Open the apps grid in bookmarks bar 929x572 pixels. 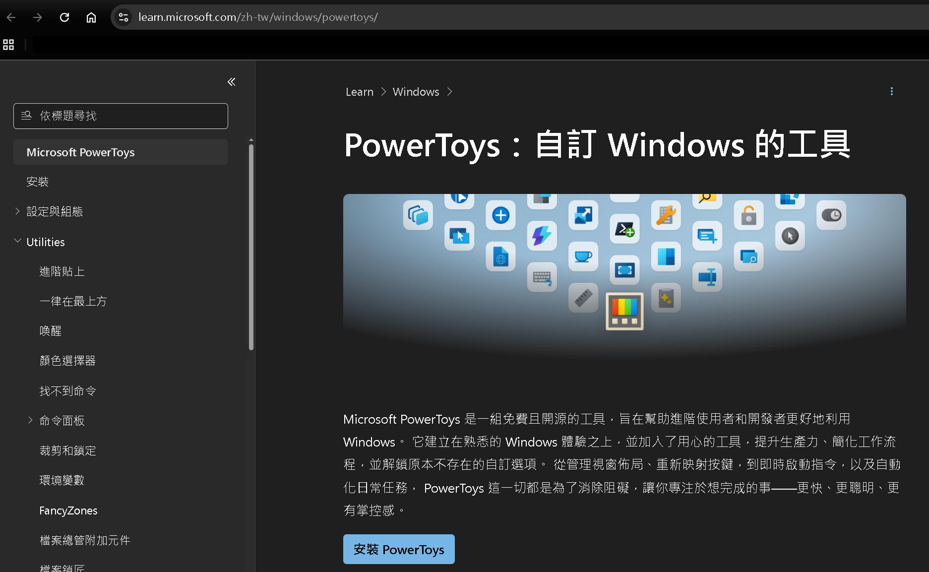(8, 45)
